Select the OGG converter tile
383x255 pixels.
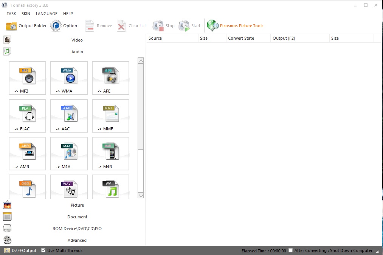click(27, 187)
